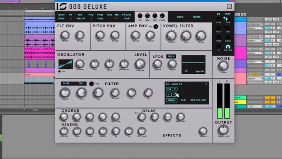Click the VOWEL FILTER reso knob
Viewport: 282px width, 159px height.
click(186, 36)
